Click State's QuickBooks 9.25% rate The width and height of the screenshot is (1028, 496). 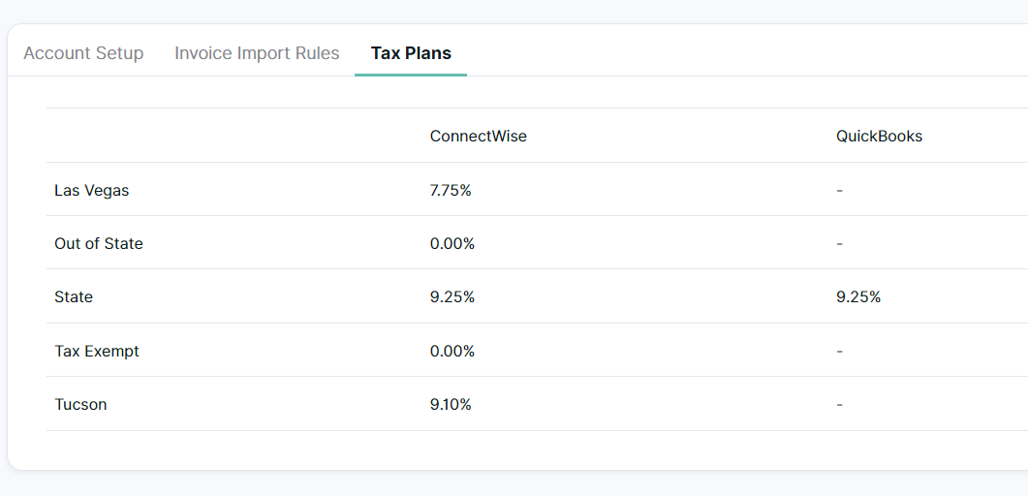[x=858, y=297]
